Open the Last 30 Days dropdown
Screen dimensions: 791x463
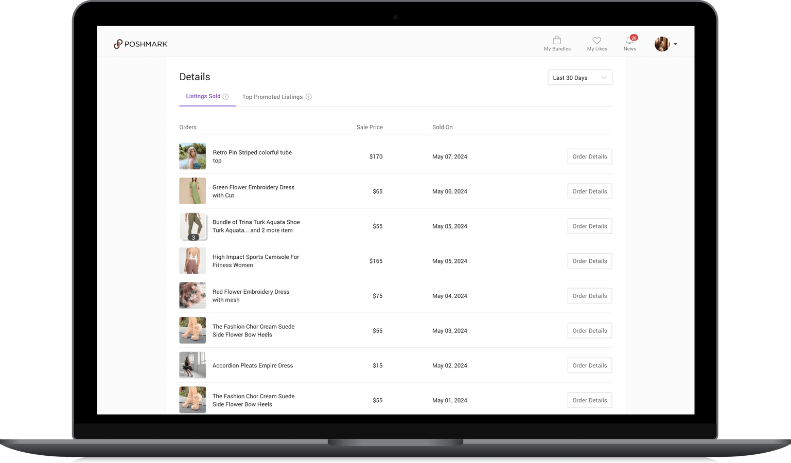tap(579, 78)
